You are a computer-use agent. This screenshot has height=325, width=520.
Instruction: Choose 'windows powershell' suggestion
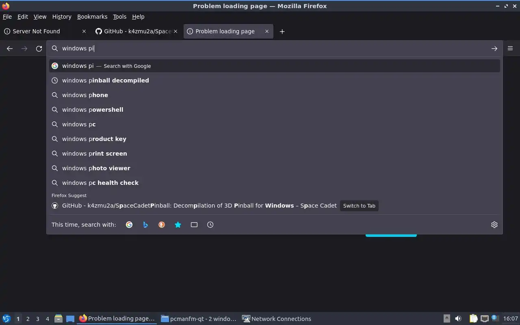274,110
